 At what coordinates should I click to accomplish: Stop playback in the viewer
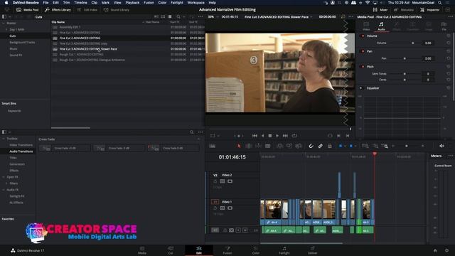[x=270, y=136]
